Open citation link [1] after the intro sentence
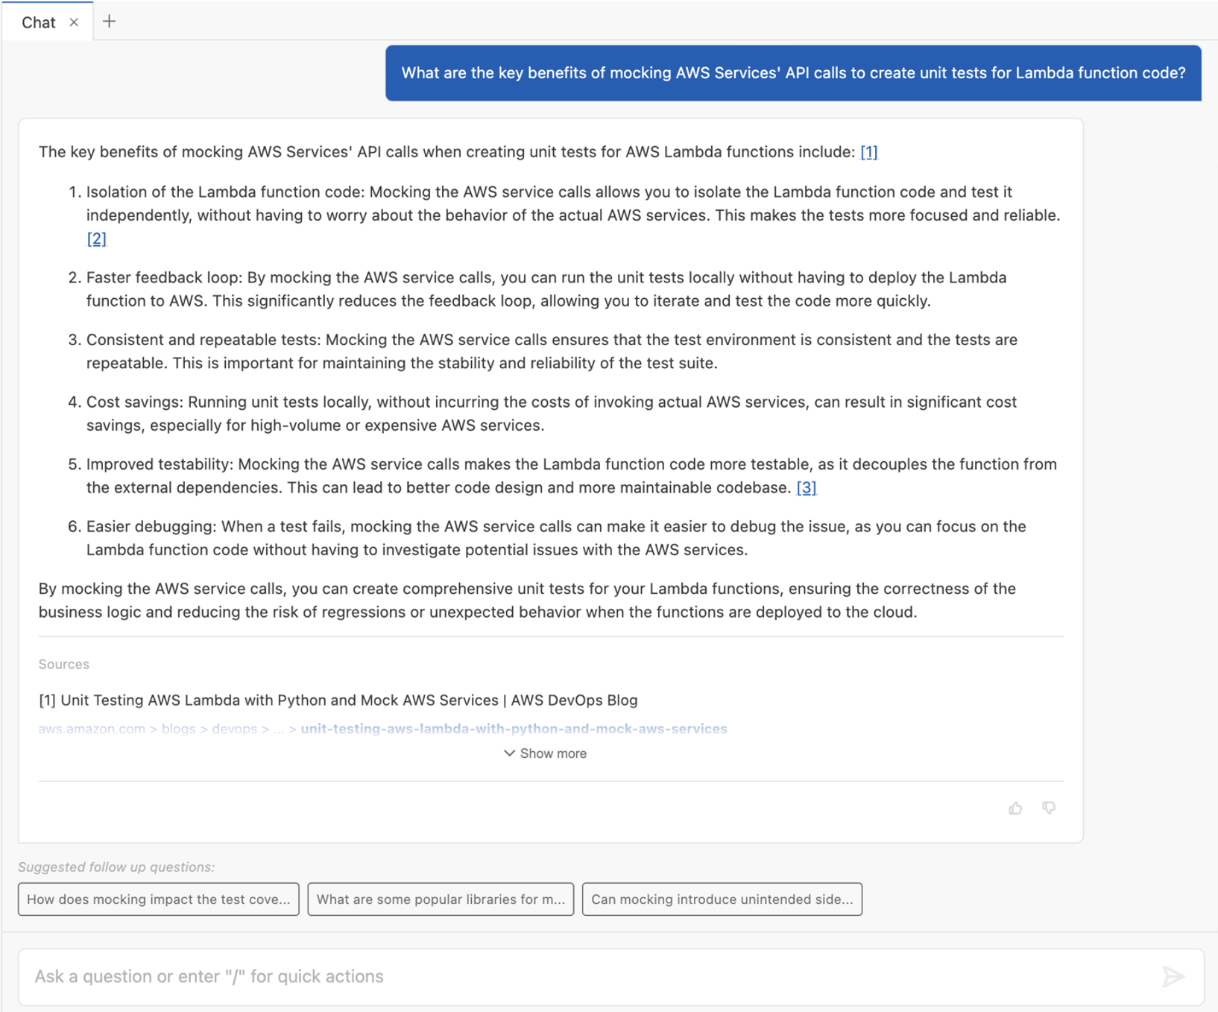Viewport: 1218px width, 1012px height. (868, 151)
